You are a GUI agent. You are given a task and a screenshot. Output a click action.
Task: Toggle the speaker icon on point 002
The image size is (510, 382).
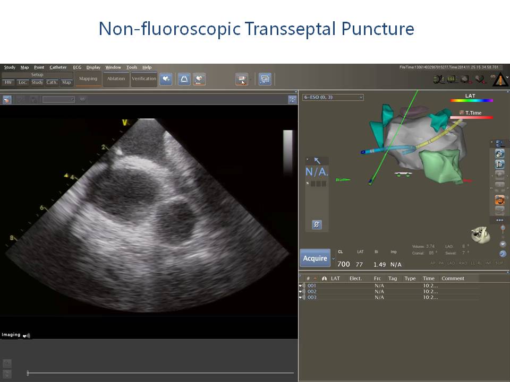click(303, 291)
